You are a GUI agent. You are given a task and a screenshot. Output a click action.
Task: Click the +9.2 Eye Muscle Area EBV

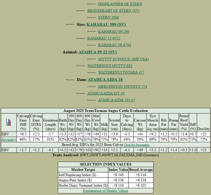tap(153, 134)
